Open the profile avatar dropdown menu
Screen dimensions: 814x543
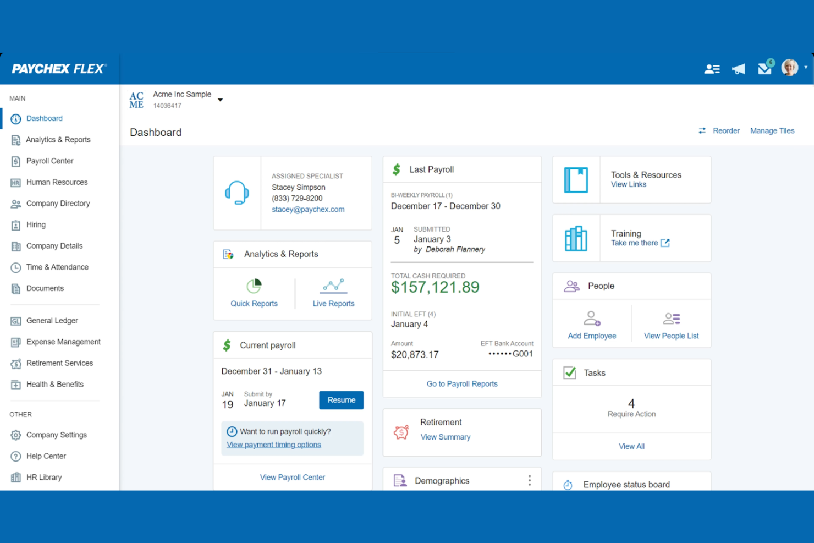[789, 68]
